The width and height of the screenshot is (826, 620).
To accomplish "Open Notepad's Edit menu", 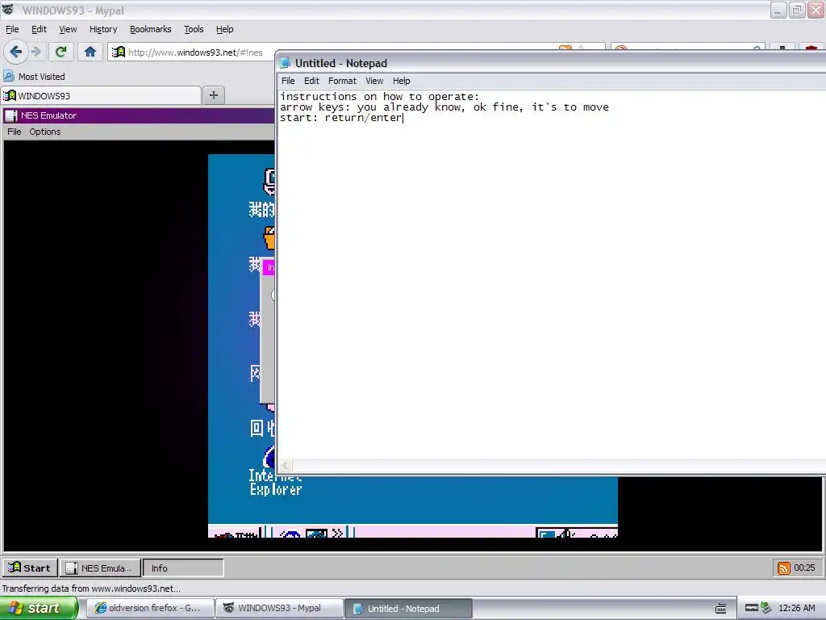I will click(311, 81).
